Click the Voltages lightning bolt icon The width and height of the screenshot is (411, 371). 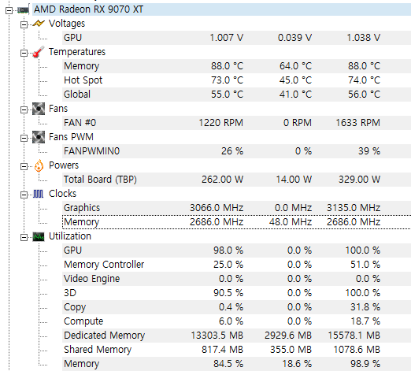39,24
